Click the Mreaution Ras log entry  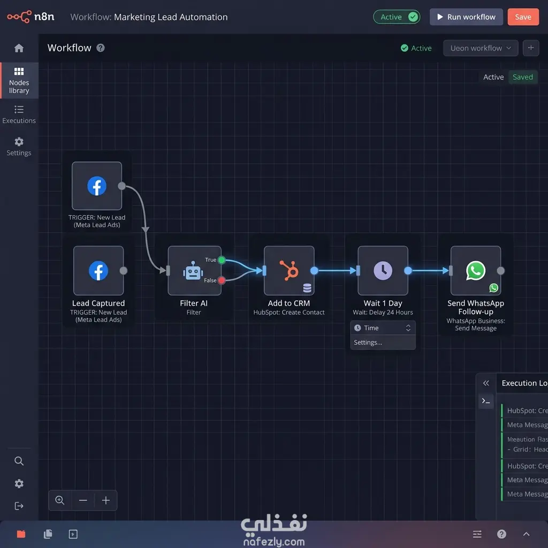[524, 445]
